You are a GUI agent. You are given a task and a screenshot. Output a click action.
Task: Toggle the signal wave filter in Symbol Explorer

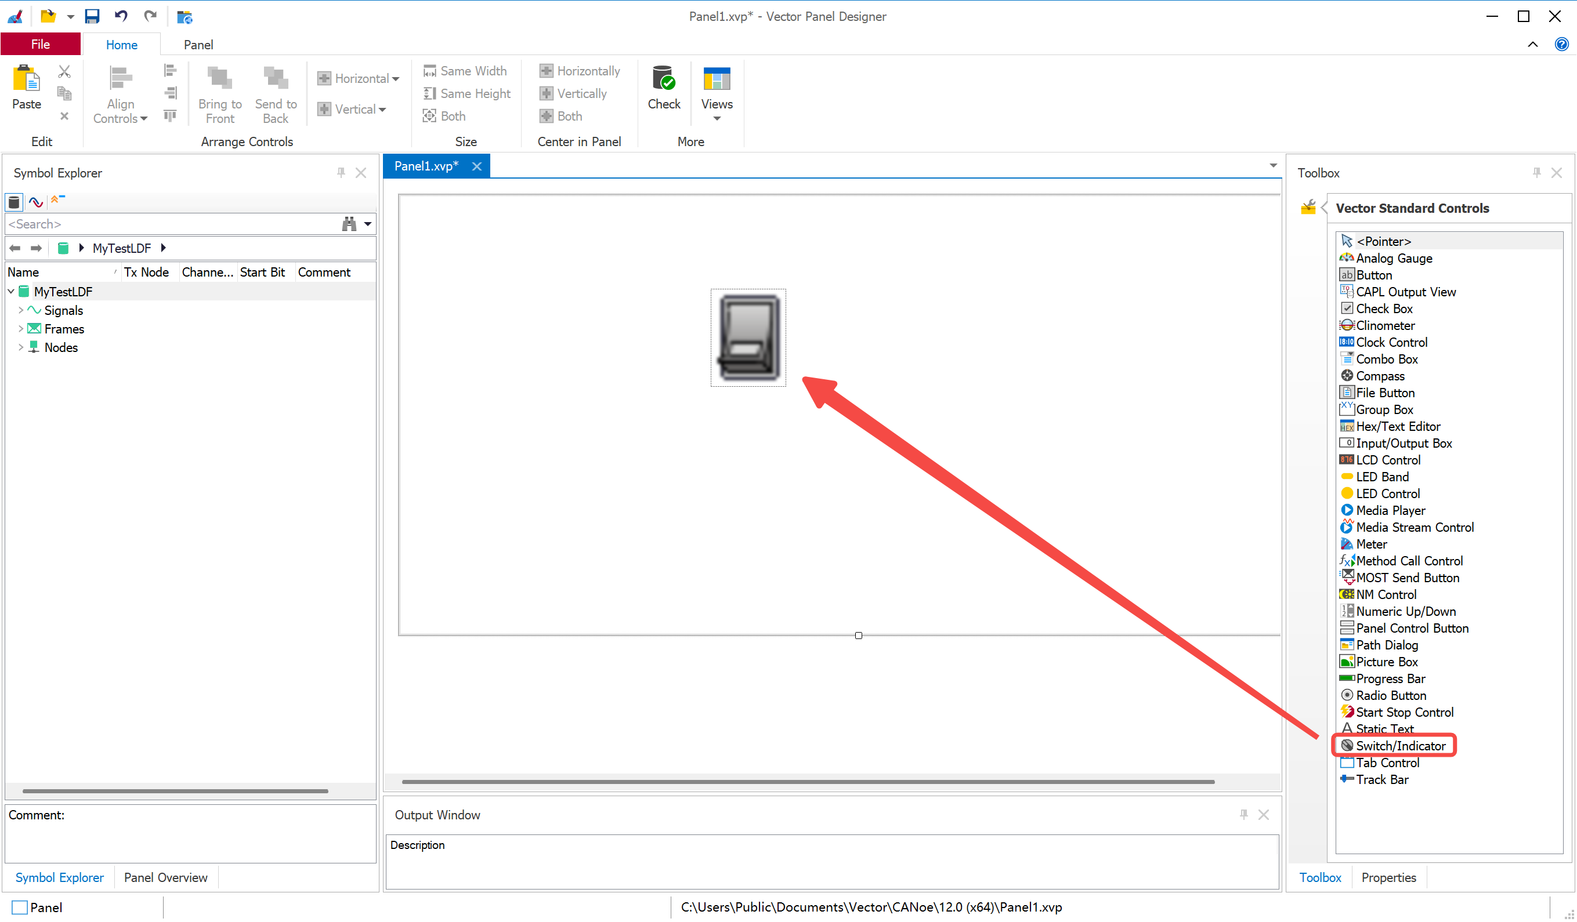coord(35,202)
